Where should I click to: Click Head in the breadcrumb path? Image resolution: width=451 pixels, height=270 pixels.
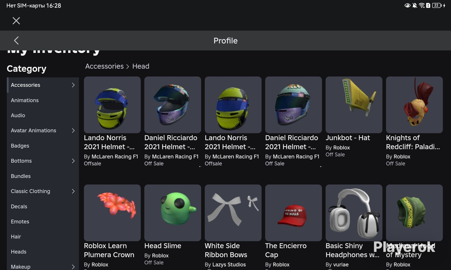tap(141, 66)
